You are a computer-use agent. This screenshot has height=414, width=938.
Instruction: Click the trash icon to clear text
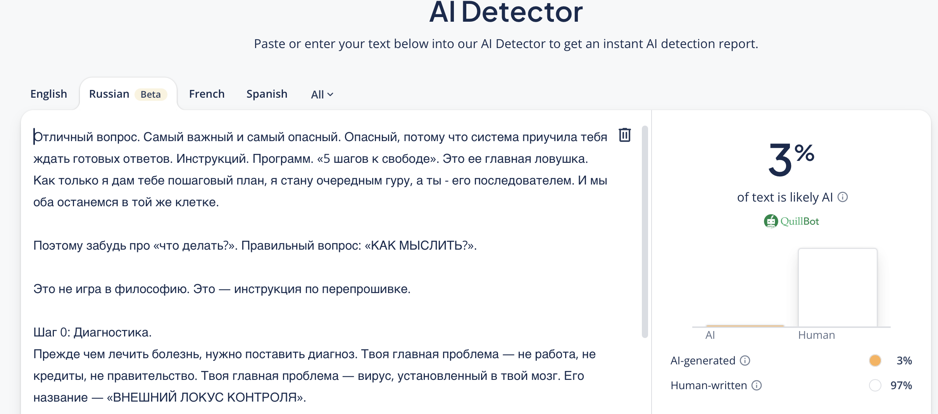pos(624,135)
